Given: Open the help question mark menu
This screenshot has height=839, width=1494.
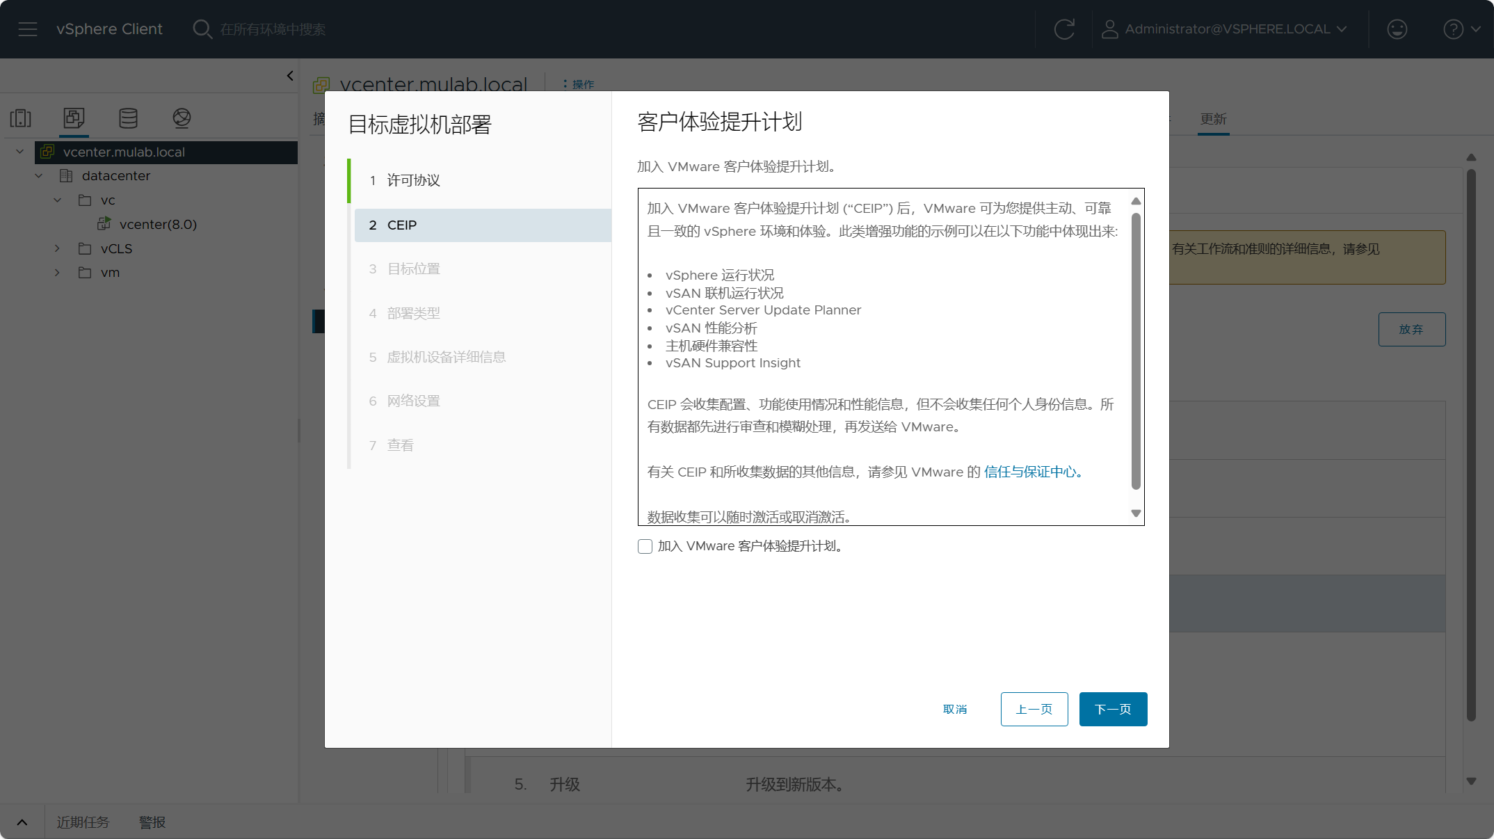Looking at the screenshot, I should point(1462,29).
